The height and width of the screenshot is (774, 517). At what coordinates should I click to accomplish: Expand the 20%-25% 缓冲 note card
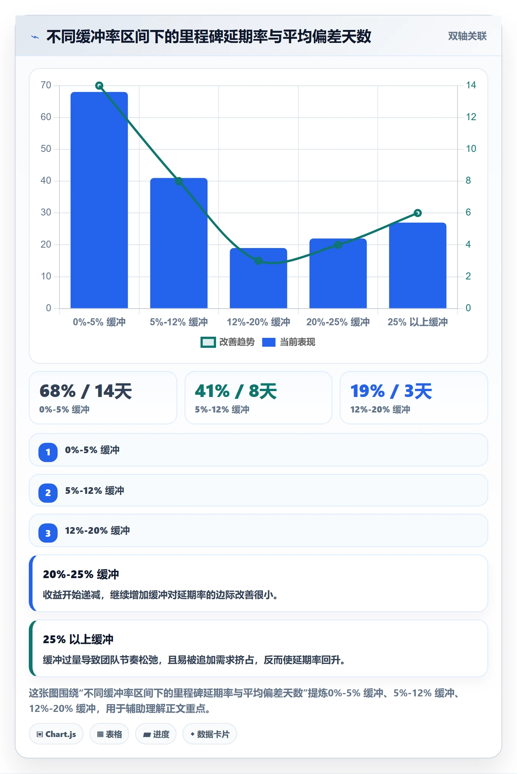pos(258,583)
